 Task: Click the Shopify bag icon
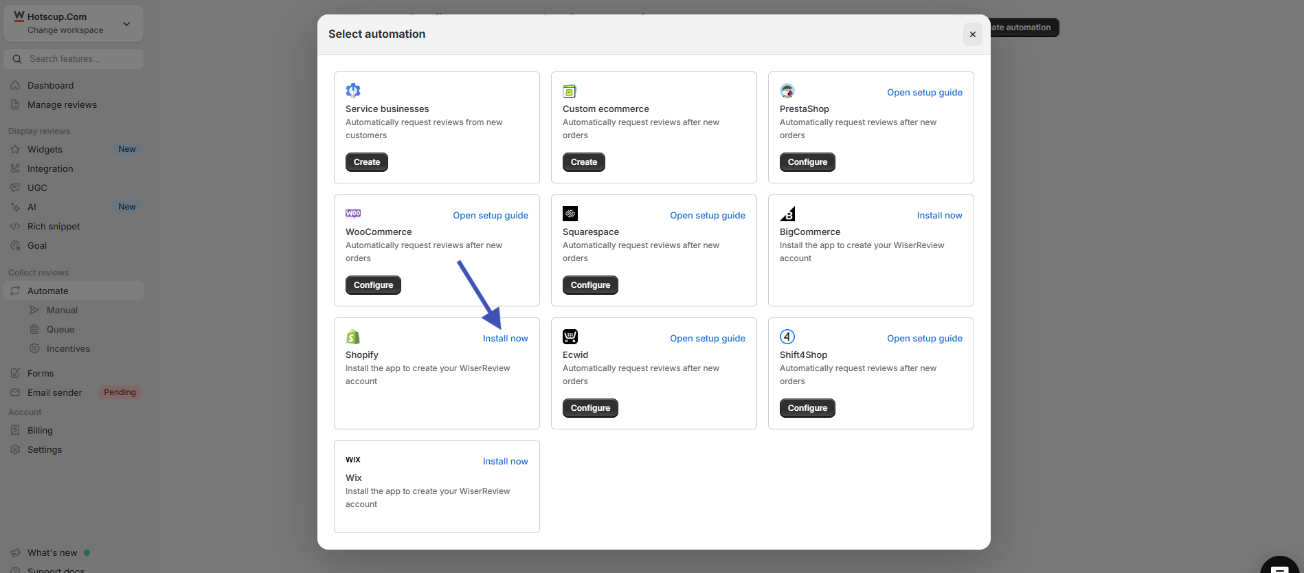353,337
